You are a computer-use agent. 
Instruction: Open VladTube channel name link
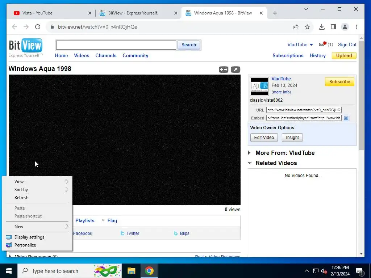click(281, 79)
